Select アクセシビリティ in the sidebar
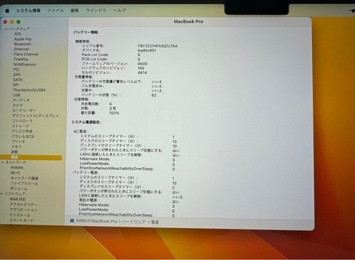355x260 pixels. point(24,205)
